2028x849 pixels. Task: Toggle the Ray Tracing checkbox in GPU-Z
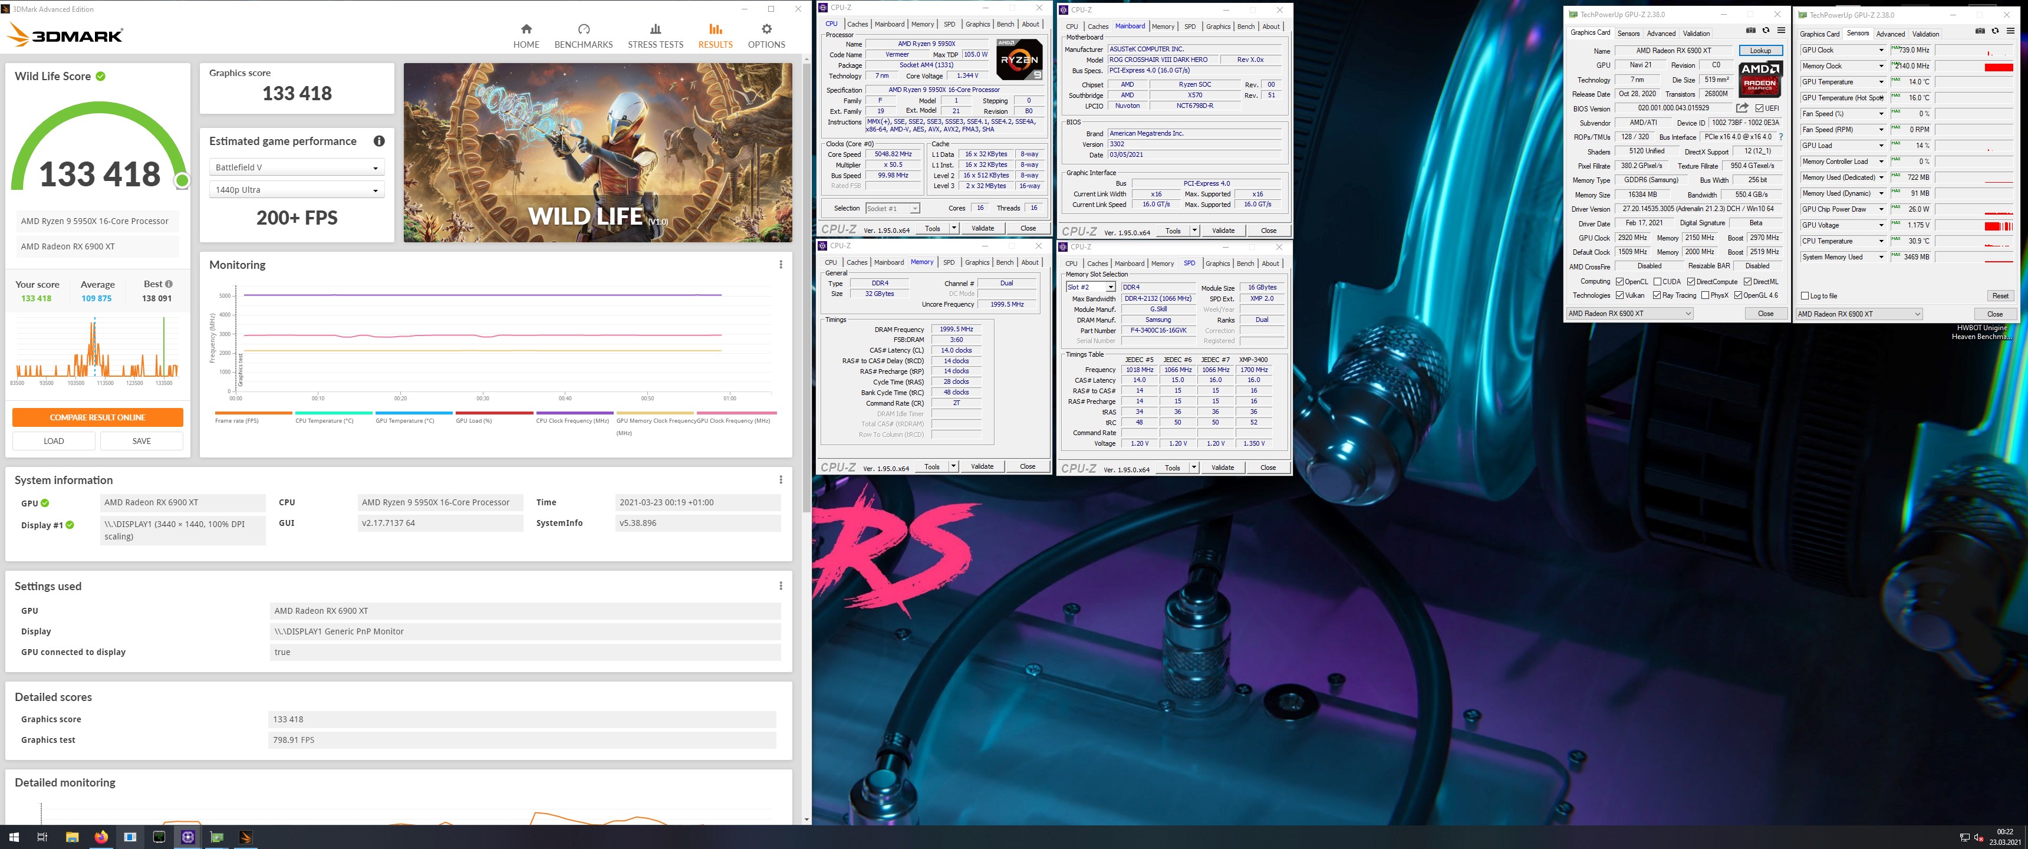[x=1657, y=295]
